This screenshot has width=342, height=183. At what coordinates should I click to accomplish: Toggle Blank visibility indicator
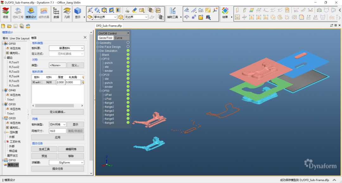[x=128, y=55]
